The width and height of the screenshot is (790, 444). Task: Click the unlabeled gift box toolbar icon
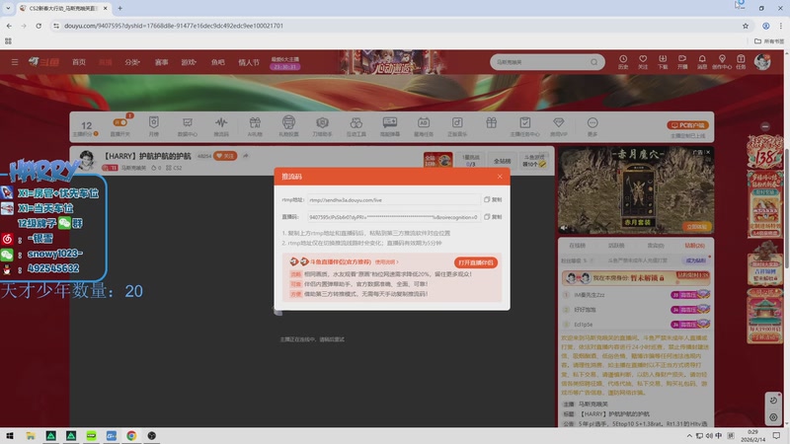491,122
